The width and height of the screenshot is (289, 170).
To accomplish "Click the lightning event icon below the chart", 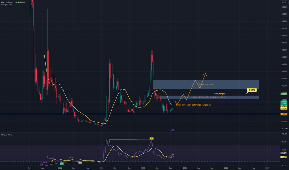I will tap(173, 131).
